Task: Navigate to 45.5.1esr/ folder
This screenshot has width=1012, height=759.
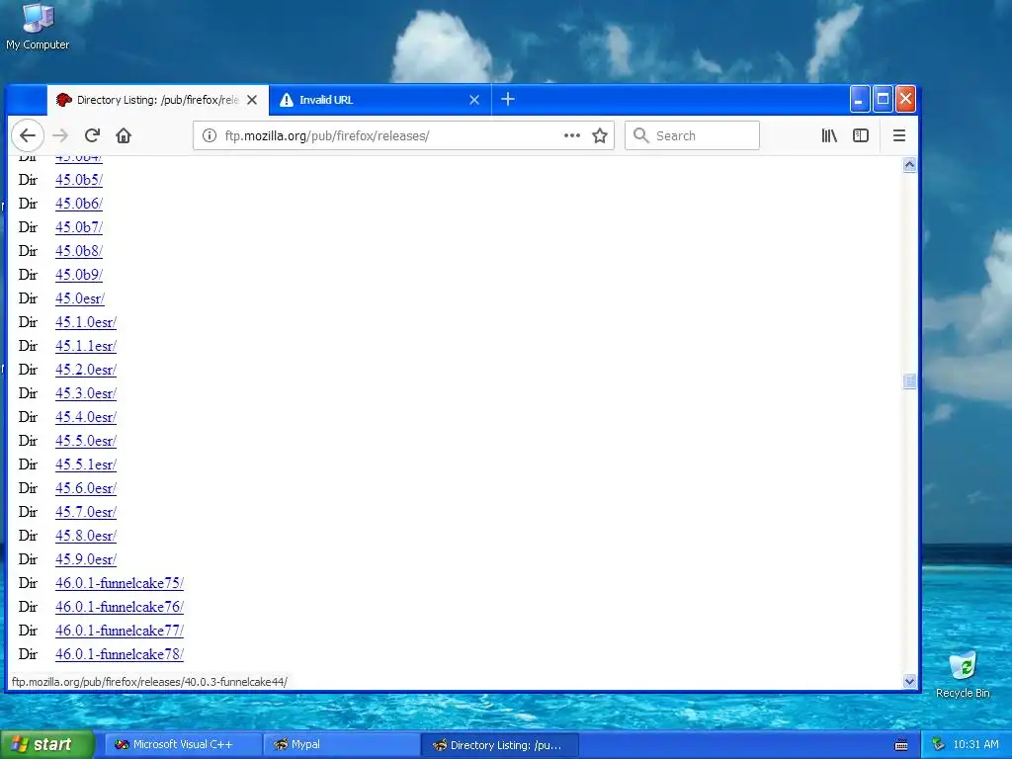Action: pyautogui.click(x=86, y=464)
